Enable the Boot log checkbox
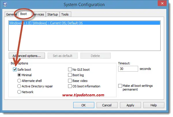This screenshot has width=173, height=117. point(70,75)
